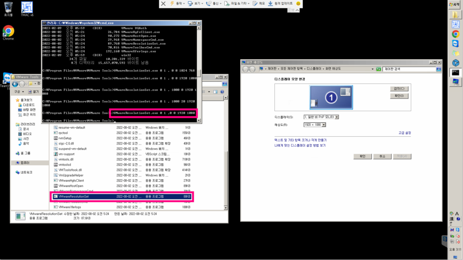
Task: Click the smiley feedback icon
Action: pyautogui.click(x=298, y=4)
